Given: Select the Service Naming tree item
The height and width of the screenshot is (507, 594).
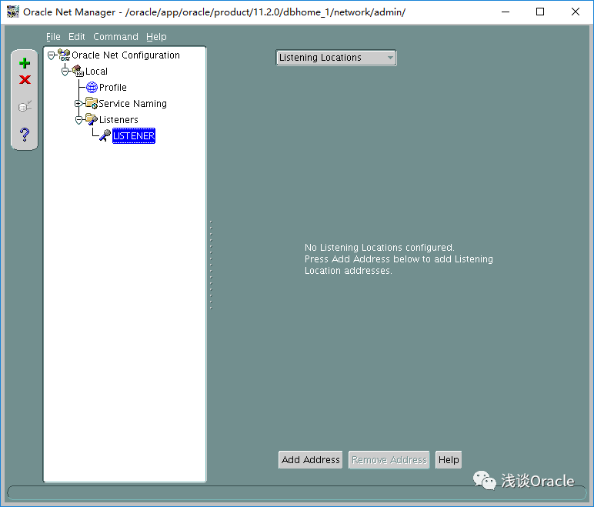Looking at the screenshot, I should (132, 103).
